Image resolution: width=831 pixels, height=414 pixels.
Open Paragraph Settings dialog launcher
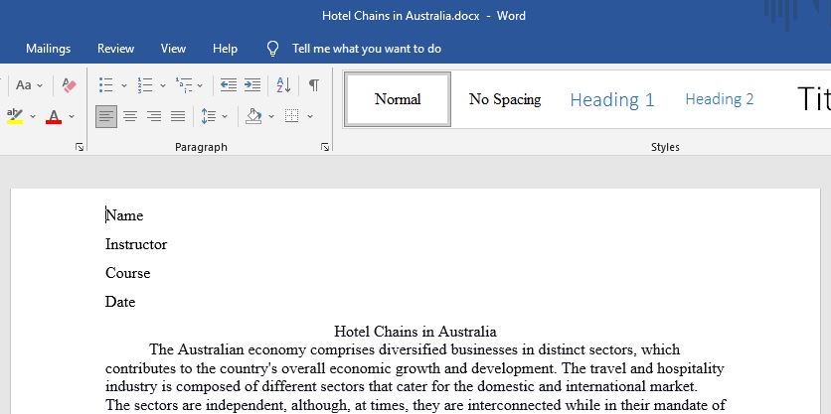[x=325, y=147]
